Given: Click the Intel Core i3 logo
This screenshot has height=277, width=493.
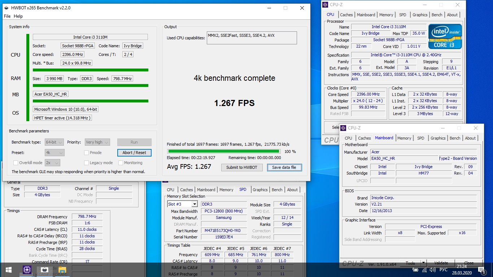Looking at the screenshot, I should pos(445,36).
